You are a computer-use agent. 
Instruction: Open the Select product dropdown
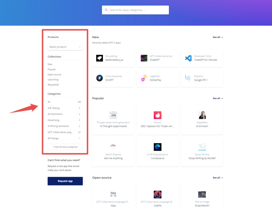[65, 47]
